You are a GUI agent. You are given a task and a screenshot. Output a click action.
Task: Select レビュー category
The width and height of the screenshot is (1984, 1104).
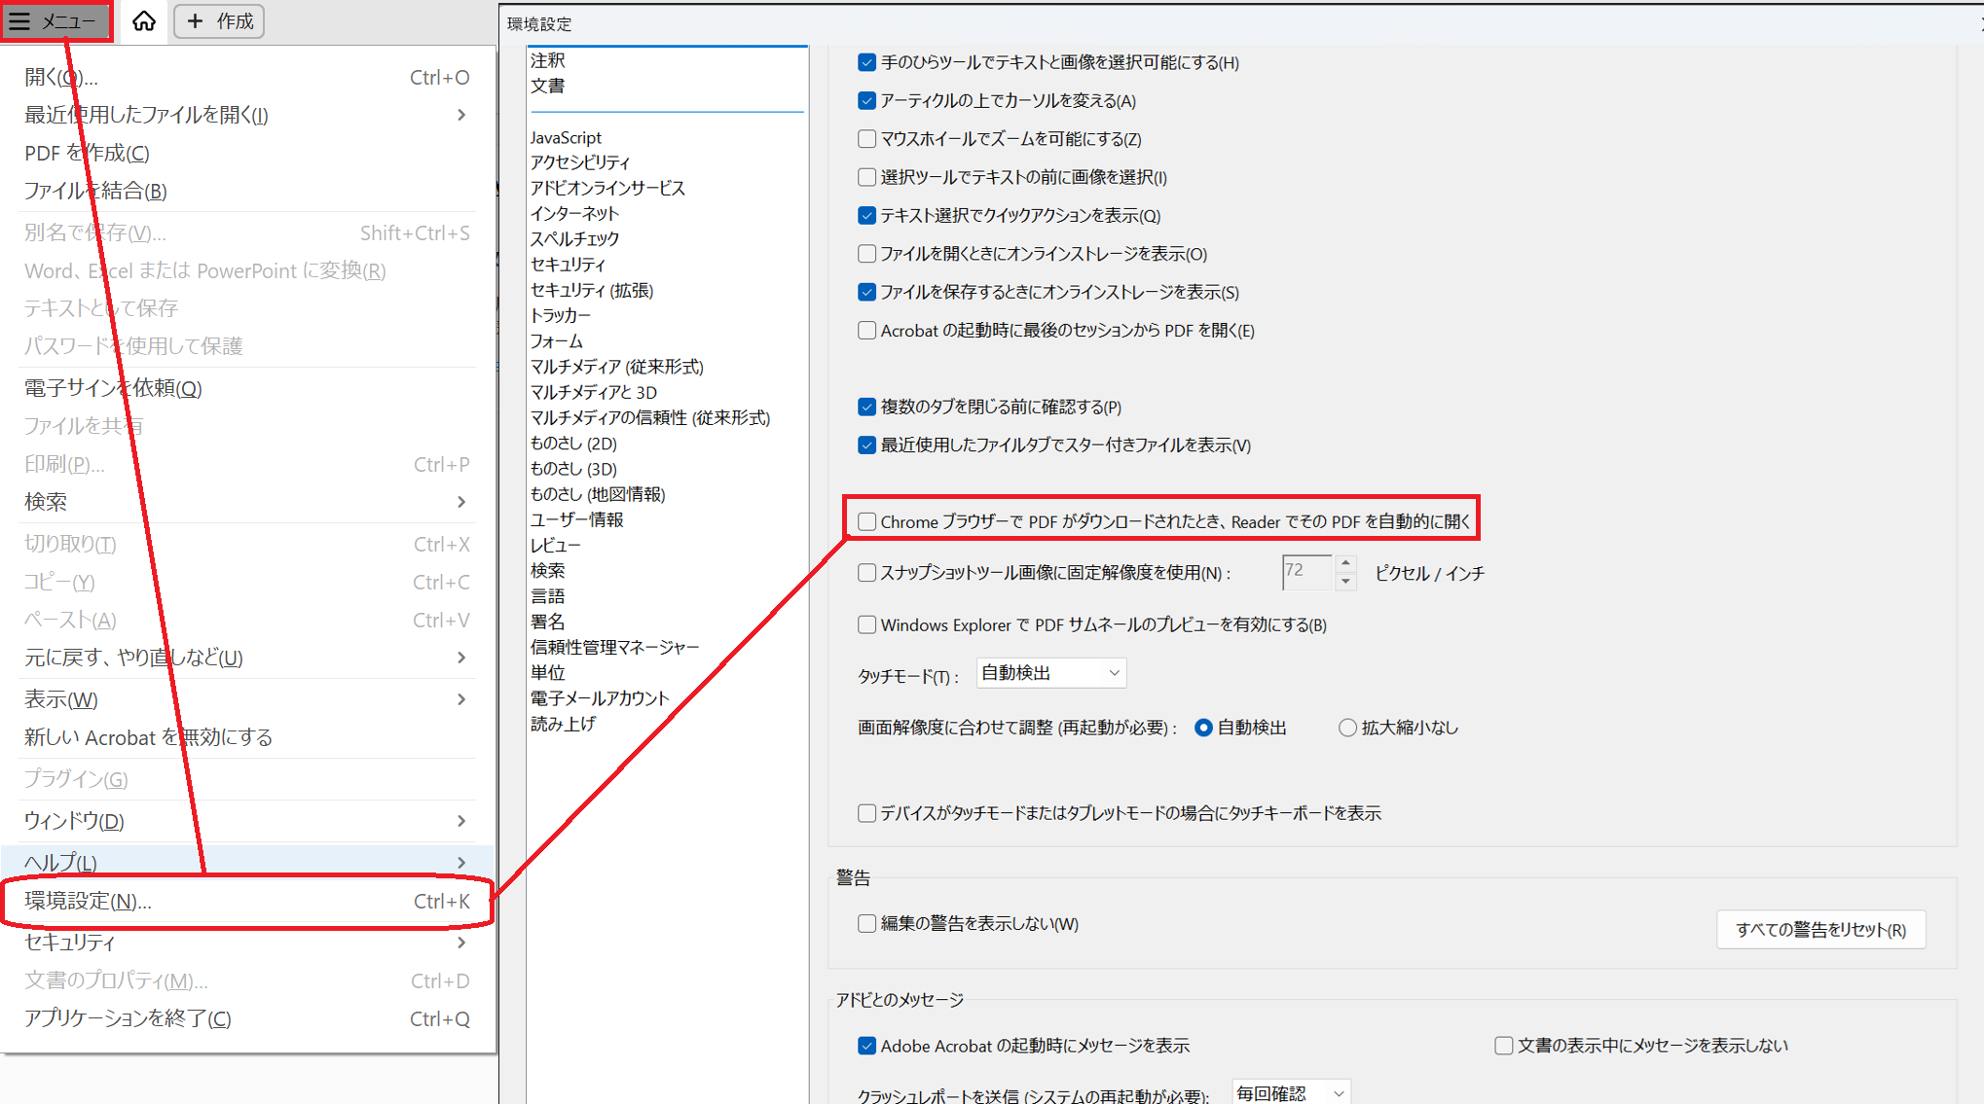point(556,546)
